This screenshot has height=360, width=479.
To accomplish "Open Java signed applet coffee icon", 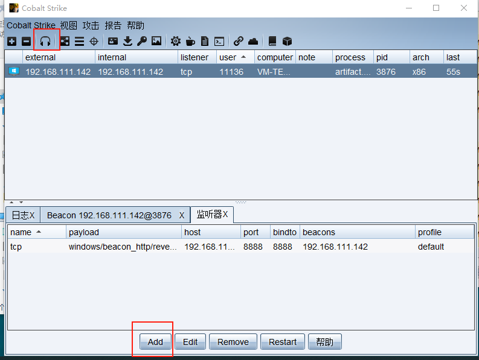I will click(190, 41).
